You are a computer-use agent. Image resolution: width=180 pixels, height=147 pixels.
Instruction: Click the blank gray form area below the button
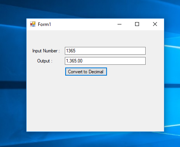[x=95, y=104]
